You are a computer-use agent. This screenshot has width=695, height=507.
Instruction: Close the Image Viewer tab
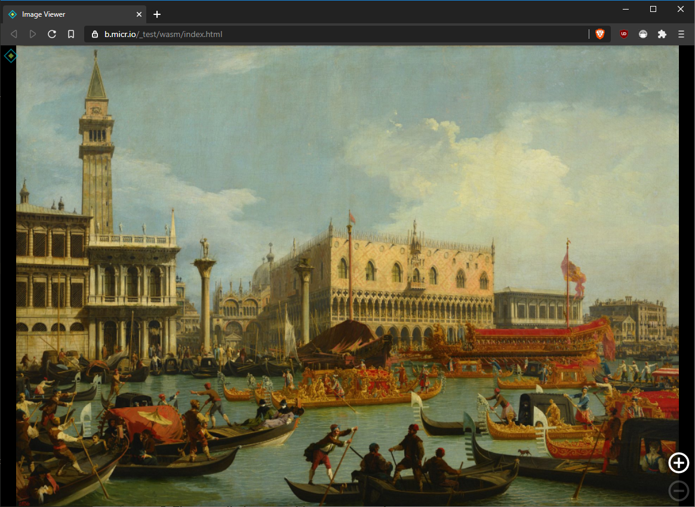pyautogui.click(x=139, y=14)
